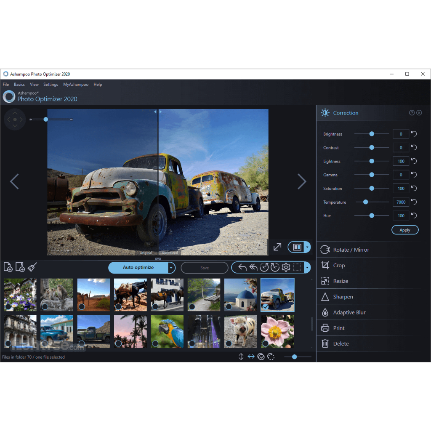Open the Auto optimize dropdown arrow
The width and height of the screenshot is (431, 431).
[x=172, y=268]
